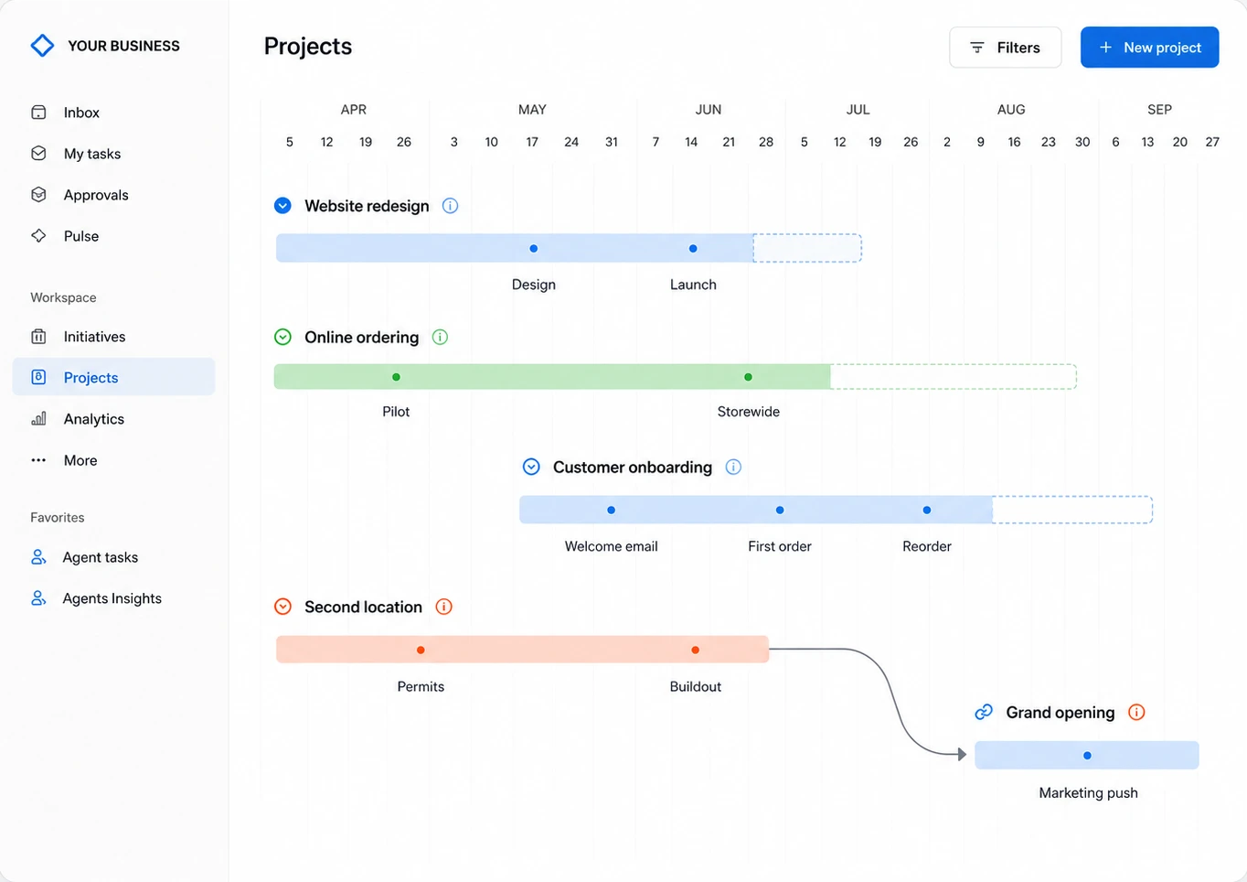Select the Launch milestone dot
Image resolution: width=1247 pixels, height=882 pixels.
coord(693,249)
